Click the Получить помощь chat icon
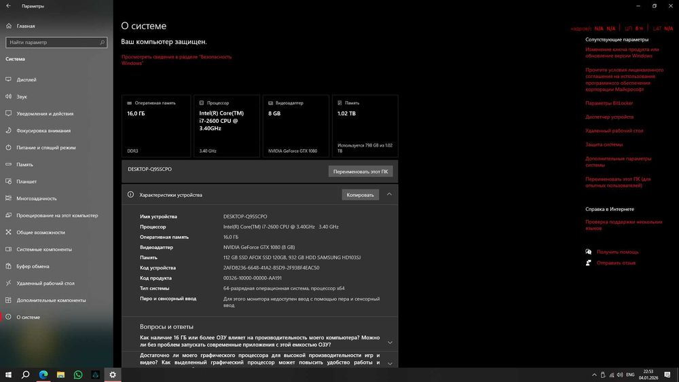The height and width of the screenshot is (382, 679). click(588, 252)
